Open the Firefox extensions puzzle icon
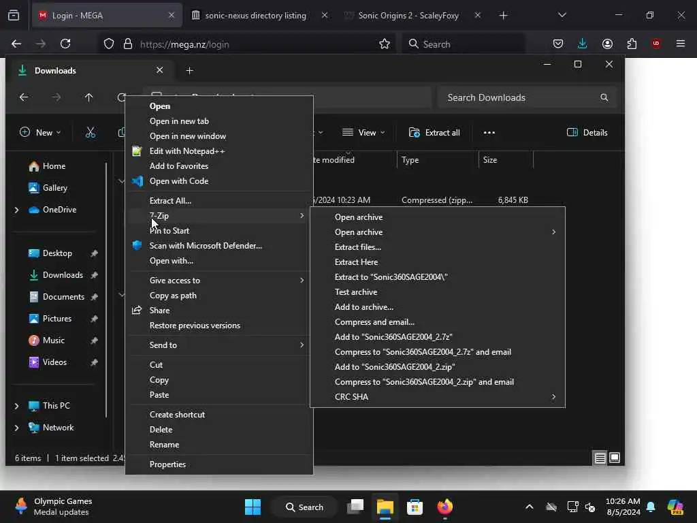This screenshot has height=523, width=697. (x=632, y=44)
